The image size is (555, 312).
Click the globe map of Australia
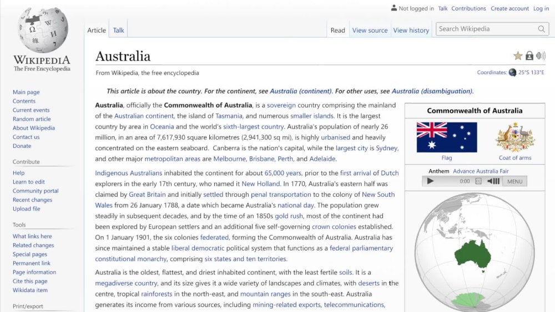click(475, 252)
